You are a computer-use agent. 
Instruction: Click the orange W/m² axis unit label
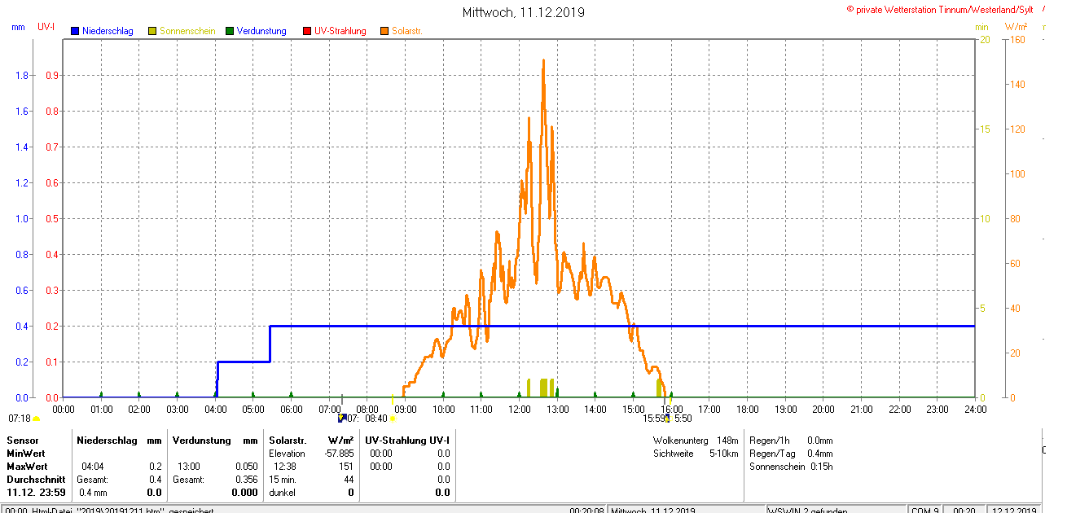click(x=1017, y=27)
